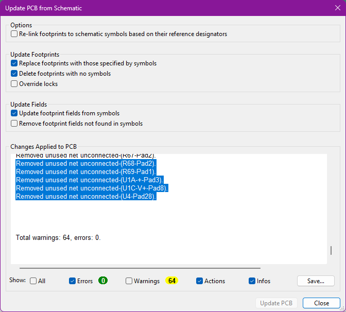
Task: Click the Total warnings: 64, errors: 0 line
Action: pos(58,238)
